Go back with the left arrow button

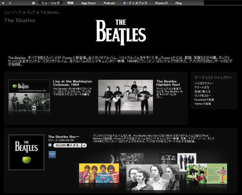point(3,3)
